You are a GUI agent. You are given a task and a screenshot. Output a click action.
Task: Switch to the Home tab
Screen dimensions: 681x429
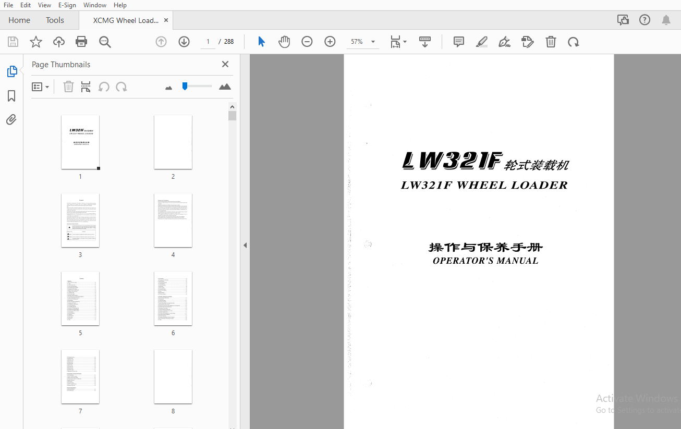click(x=19, y=20)
